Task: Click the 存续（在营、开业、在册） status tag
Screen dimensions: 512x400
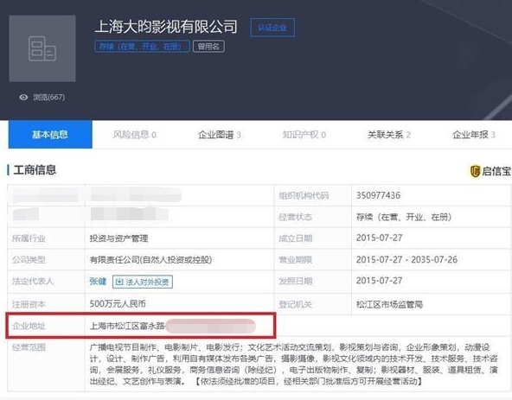Action: (x=142, y=47)
